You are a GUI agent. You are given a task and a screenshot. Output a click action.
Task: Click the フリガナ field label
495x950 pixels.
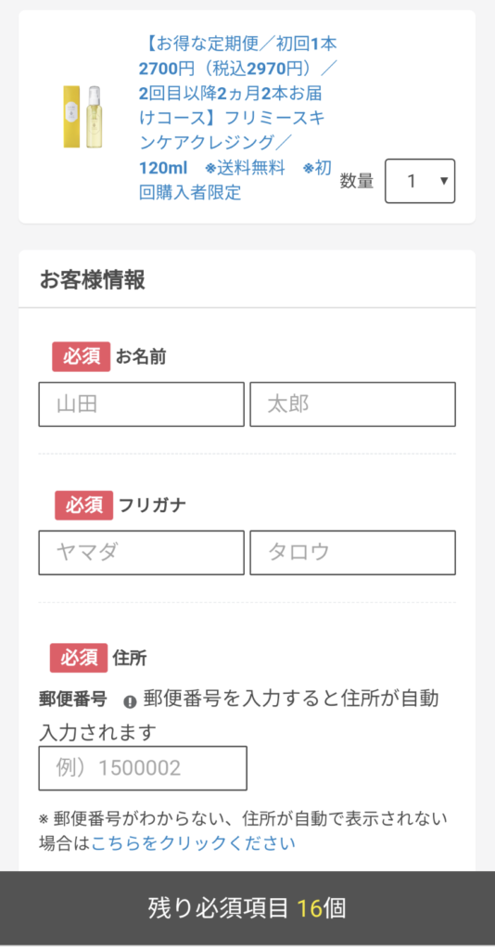(x=153, y=506)
